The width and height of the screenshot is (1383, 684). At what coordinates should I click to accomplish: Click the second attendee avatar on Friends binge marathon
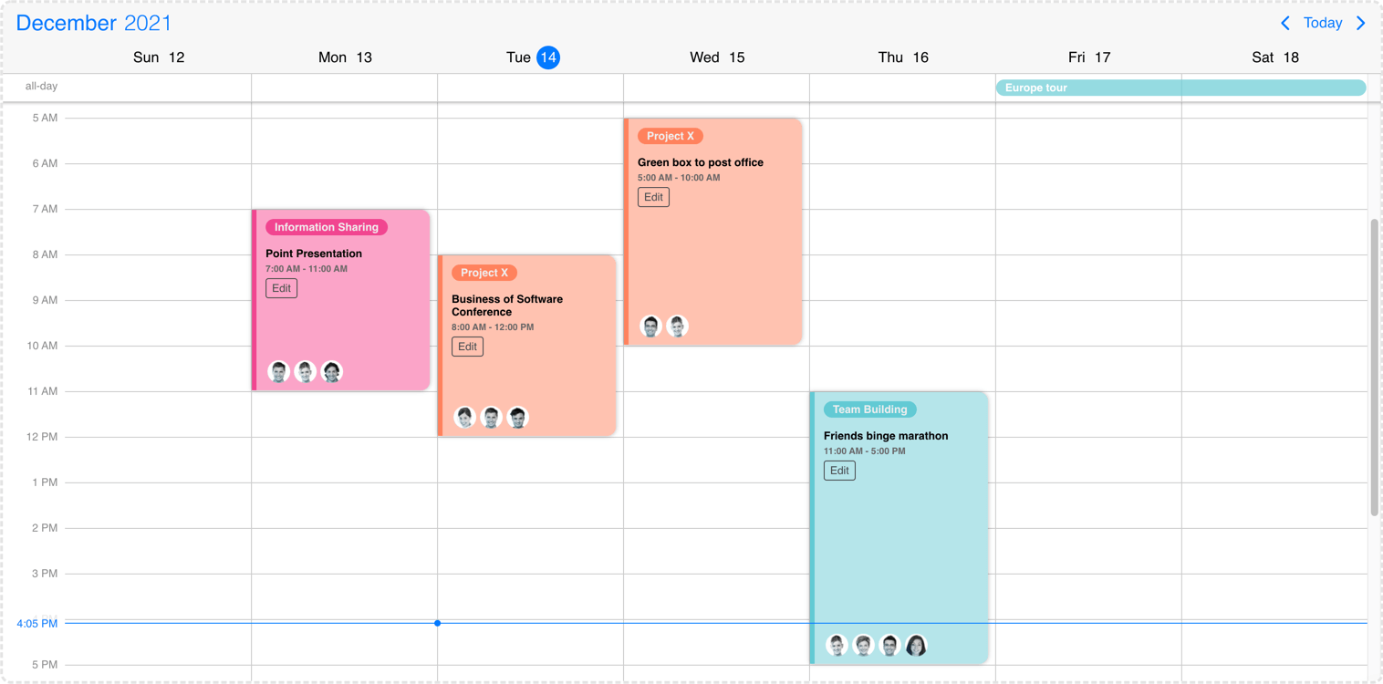point(863,645)
